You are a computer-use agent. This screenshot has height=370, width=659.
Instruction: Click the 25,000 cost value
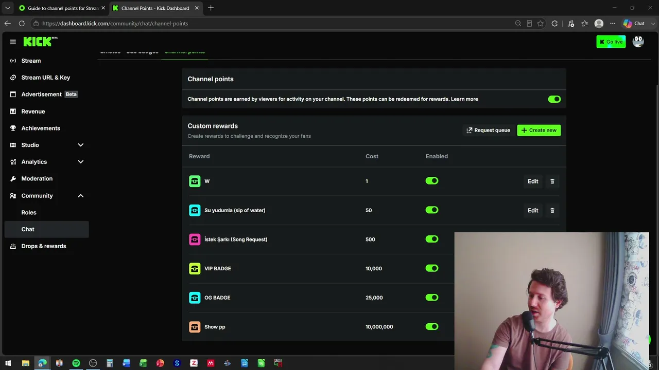[374, 298]
